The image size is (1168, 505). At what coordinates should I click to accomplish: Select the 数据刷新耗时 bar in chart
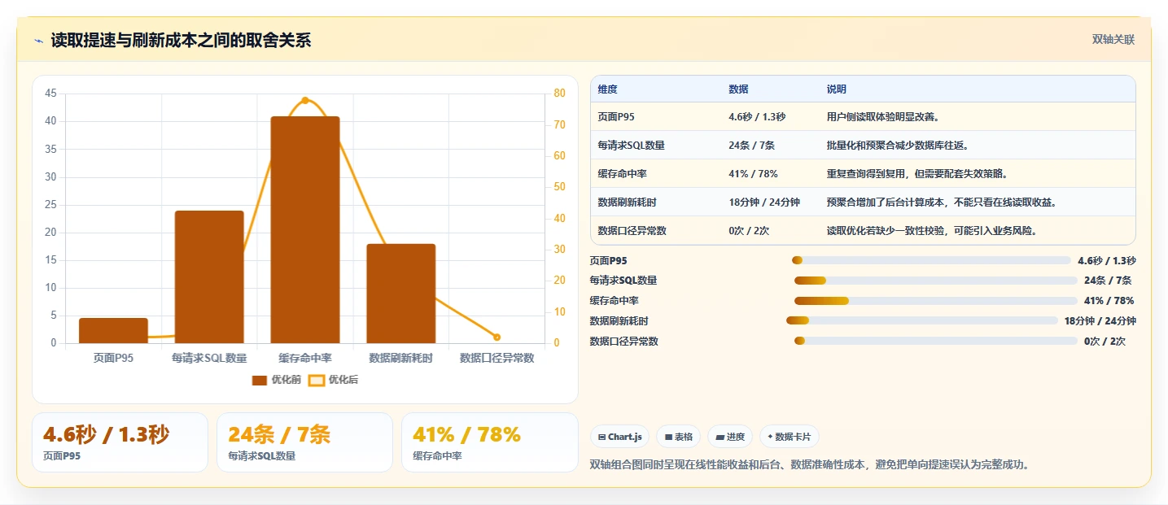point(400,294)
